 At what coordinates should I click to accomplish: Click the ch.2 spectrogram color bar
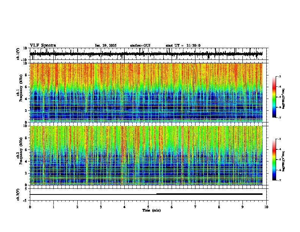tap(274, 160)
